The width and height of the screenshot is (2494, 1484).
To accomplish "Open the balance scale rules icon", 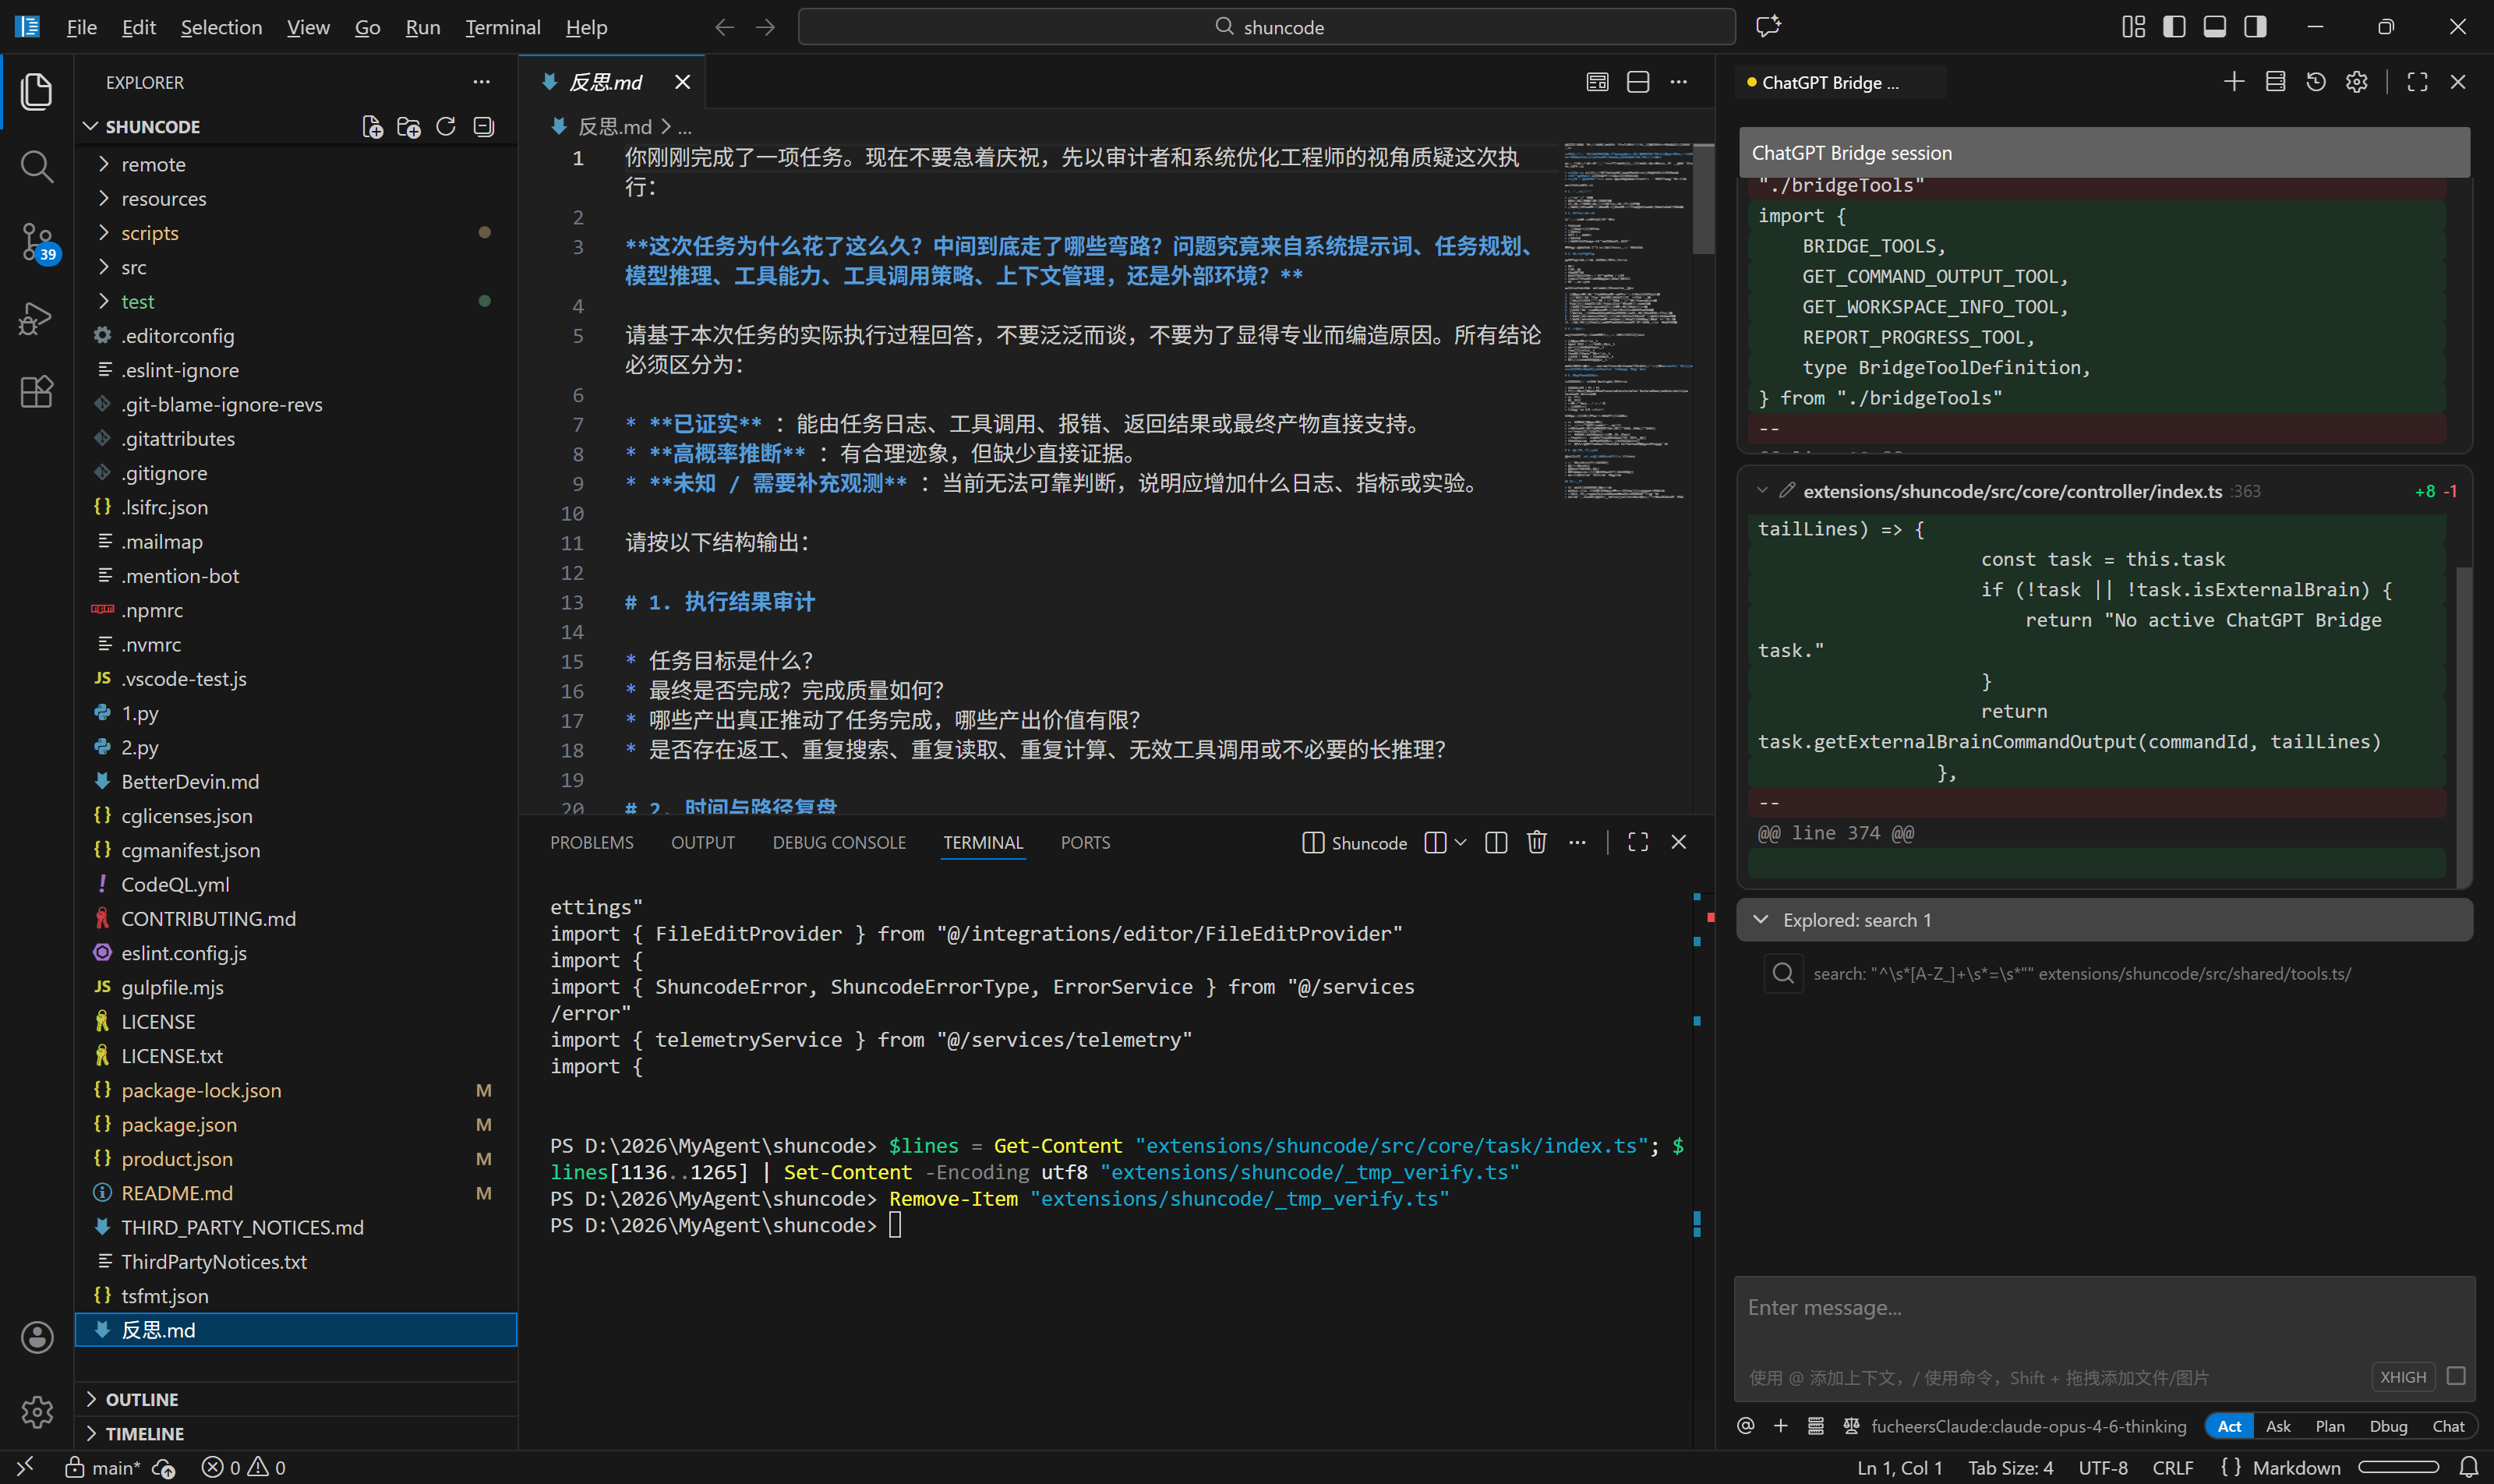I will coord(1852,1426).
